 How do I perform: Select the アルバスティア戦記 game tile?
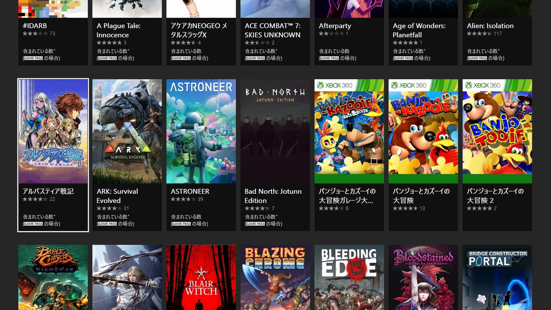click(x=53, y=131)
